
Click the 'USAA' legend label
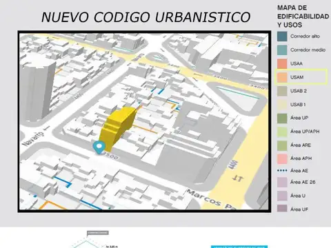click(297, 63)
